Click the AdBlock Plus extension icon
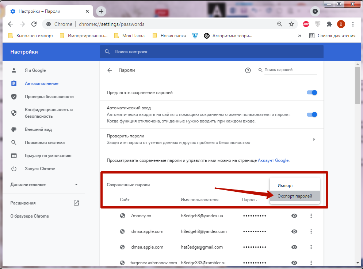Screen dimensions: 363x269 [306, 24]
